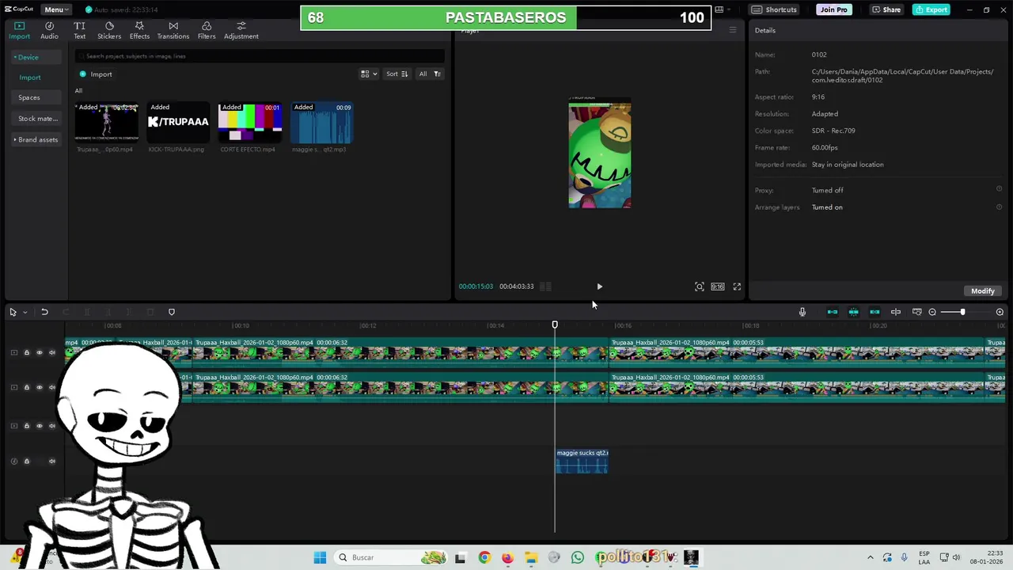Viewport: 1013px width, 570px height.
Task: Hide the second video track
Action: pyautogui.click(x=39, y=387)
